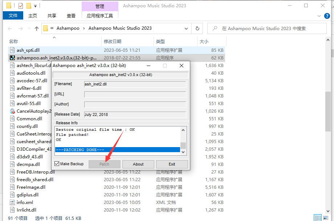The height and width of the screenshot is (221, 334).
Task: Sort files by the 修改日期 column header
Action: tap(113, 41)
